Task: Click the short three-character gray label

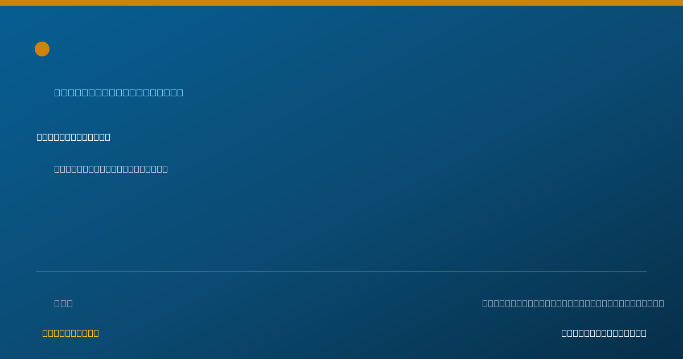Action: pos(63,303)
